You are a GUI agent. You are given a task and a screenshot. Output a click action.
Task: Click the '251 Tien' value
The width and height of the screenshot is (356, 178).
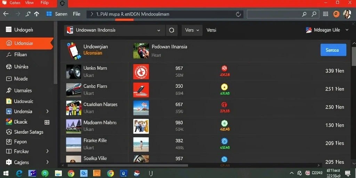[x=334, y=89]
